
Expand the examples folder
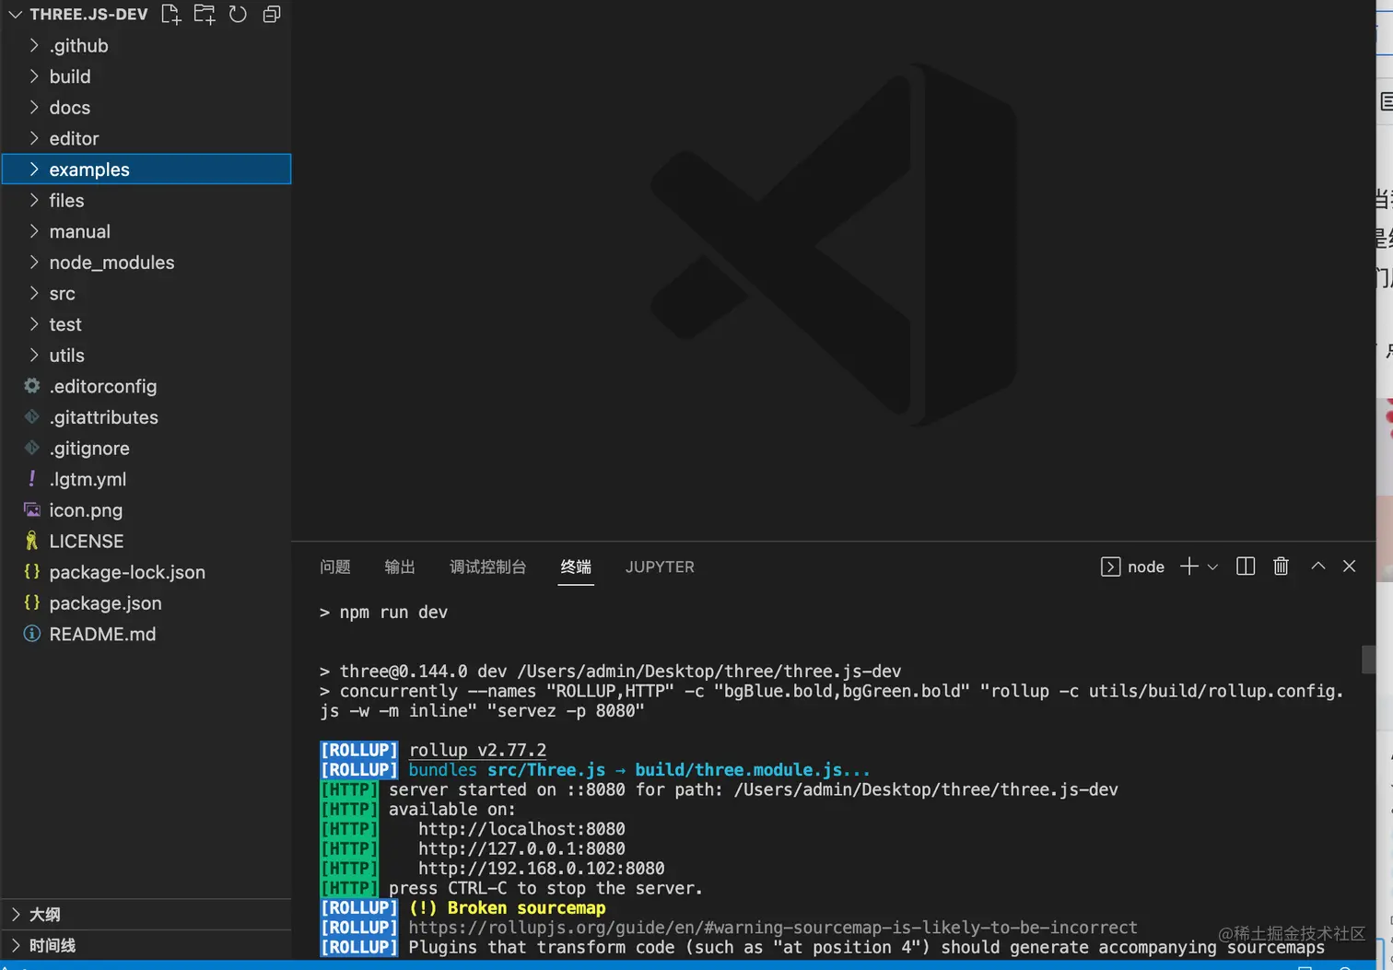[146, 169]
